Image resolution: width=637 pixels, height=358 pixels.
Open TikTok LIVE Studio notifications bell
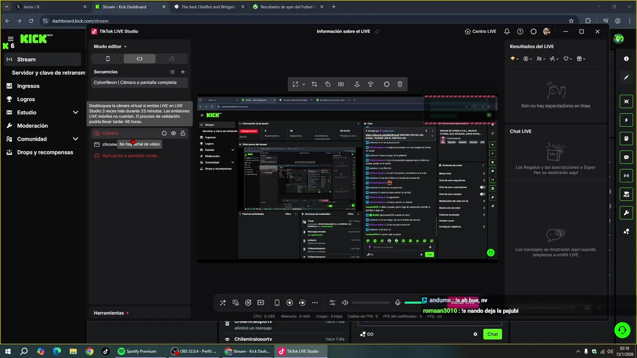pos(507,31)
